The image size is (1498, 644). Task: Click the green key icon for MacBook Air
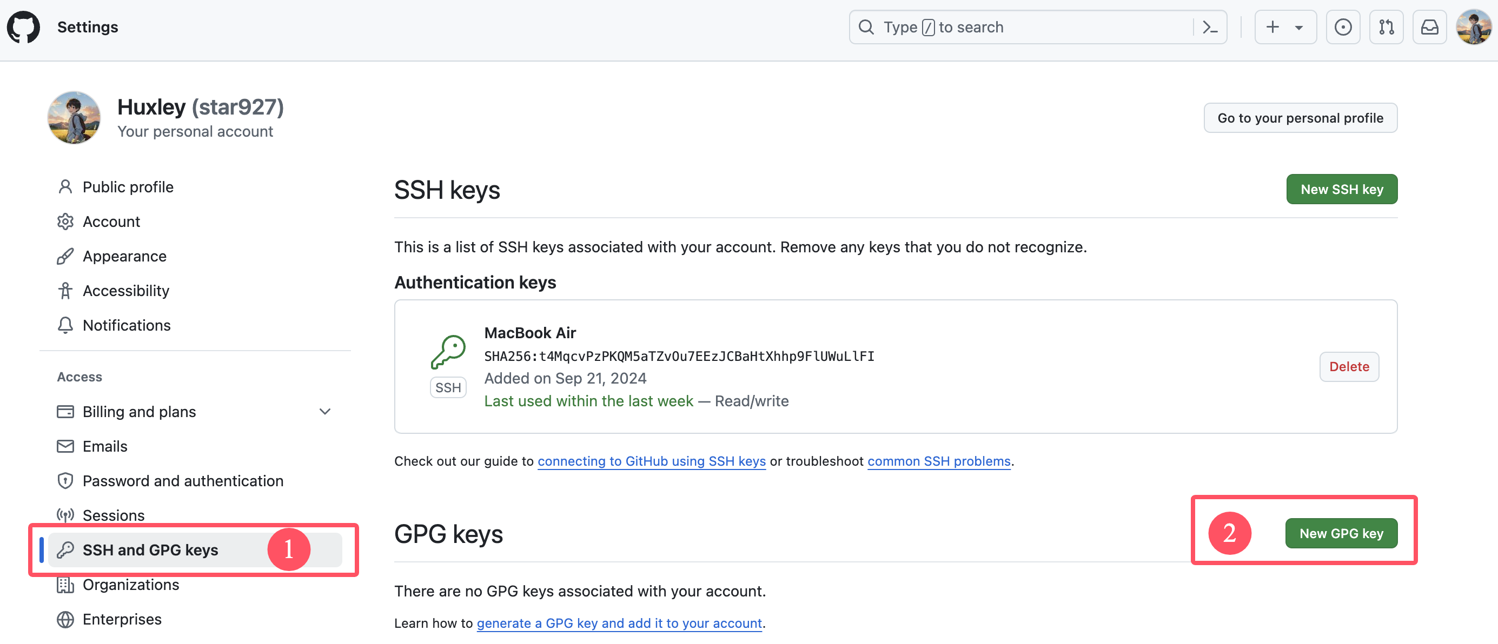coord(448,352)
